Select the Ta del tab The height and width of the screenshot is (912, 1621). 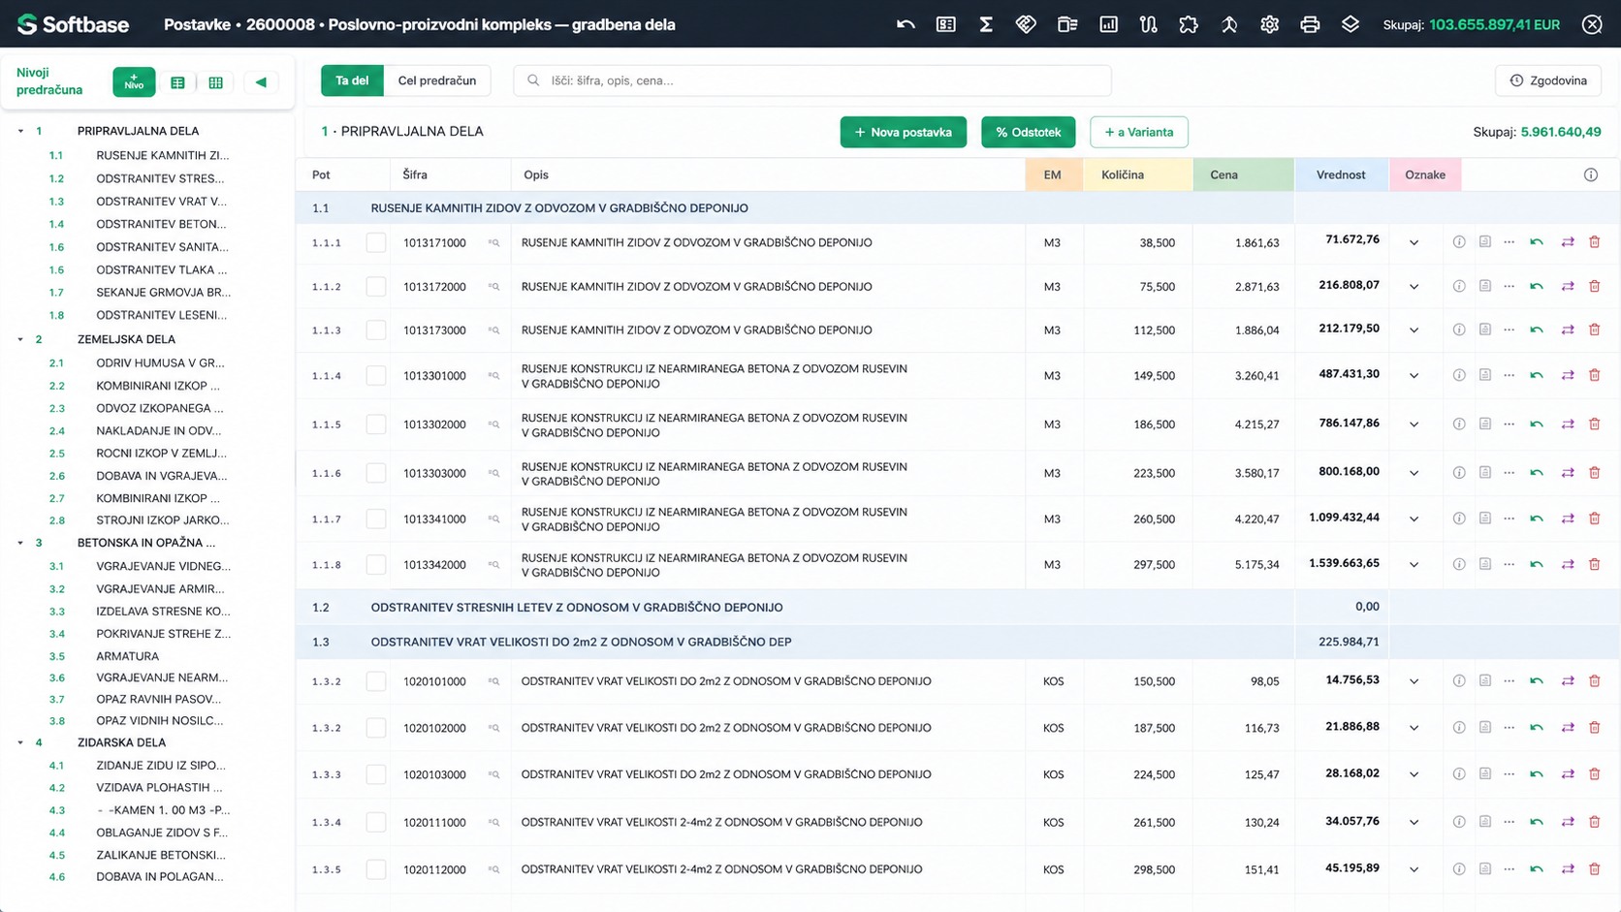click(x=352, y=80)
